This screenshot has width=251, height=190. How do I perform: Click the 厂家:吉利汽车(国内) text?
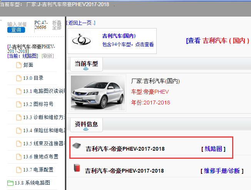(155, 81)
